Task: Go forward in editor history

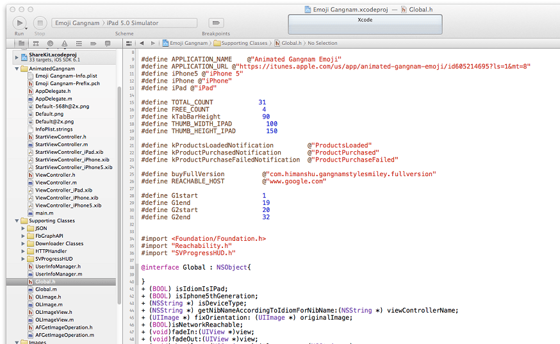Action: point(153,43)
